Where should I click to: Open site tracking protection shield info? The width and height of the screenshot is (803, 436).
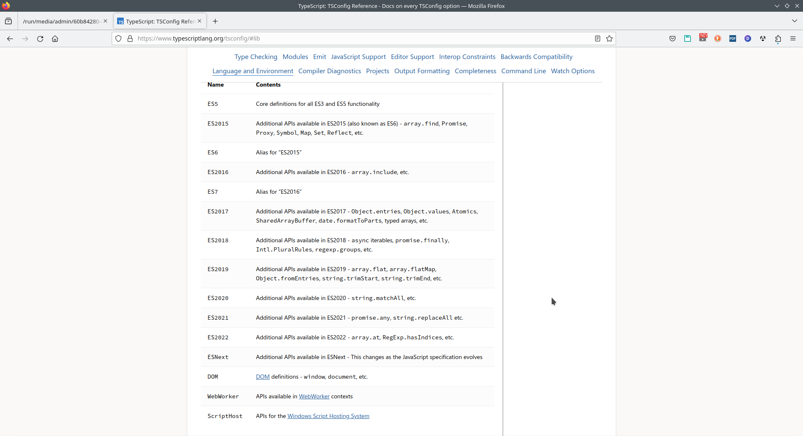click(x=118, y=38)
